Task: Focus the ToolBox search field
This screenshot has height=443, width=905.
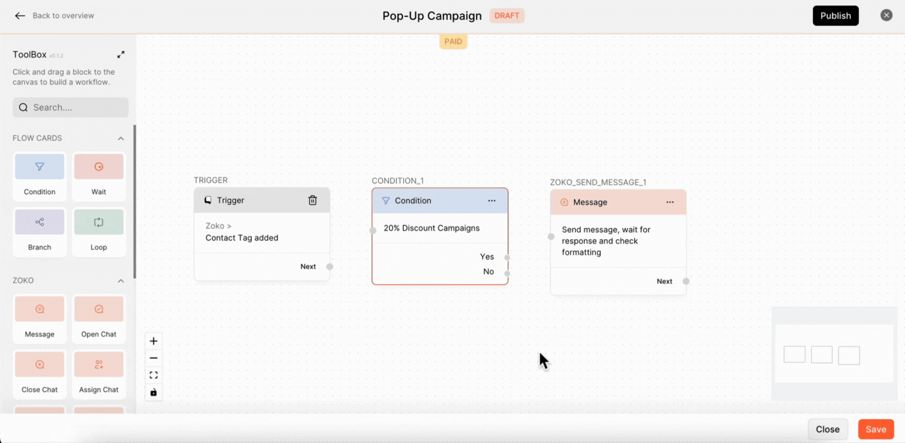Action: point(71,107)
